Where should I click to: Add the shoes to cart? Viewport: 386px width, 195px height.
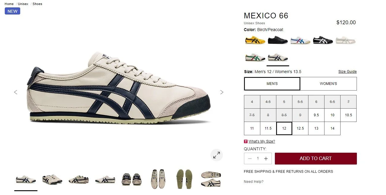pyautogui.click(x=316, y=159)
